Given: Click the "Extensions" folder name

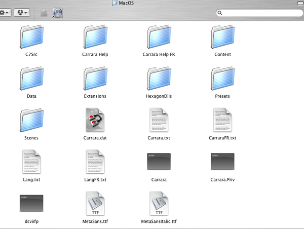Looking at the screenshot, I should click(x=95, y=96).
